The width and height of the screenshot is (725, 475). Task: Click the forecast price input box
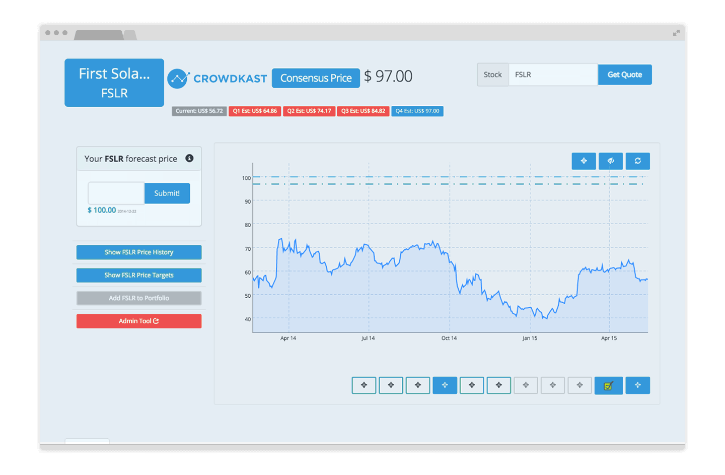[116, 193]
